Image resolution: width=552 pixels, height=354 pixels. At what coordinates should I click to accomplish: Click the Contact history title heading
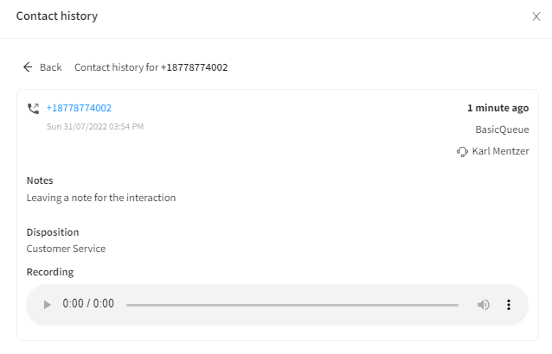pyautogui.click(x=57, y=16)
